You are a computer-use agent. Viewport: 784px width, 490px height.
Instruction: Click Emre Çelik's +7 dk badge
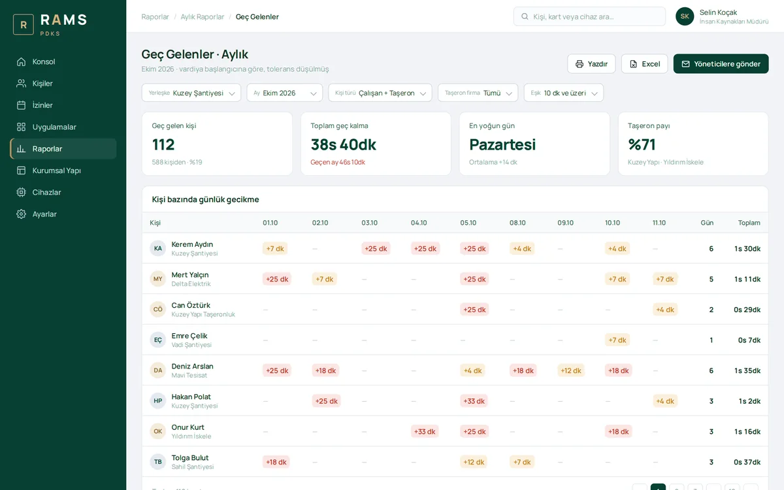pyautogui.click(x=617, y=340)
